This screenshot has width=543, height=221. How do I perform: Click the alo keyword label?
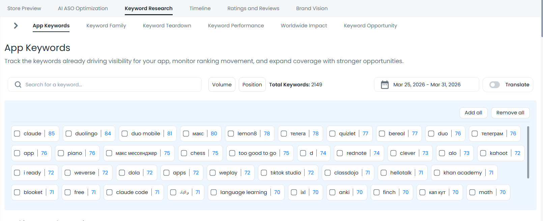pyautogui.click(x=453, y=153)
